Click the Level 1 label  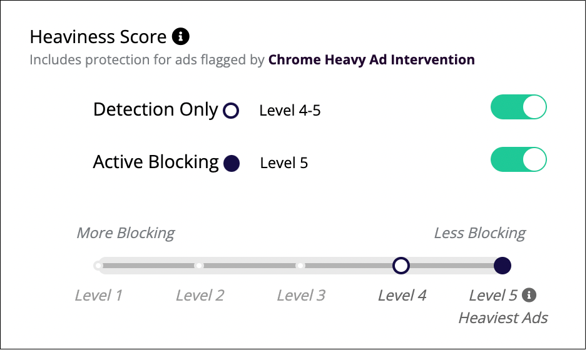[x=98, y=296]
